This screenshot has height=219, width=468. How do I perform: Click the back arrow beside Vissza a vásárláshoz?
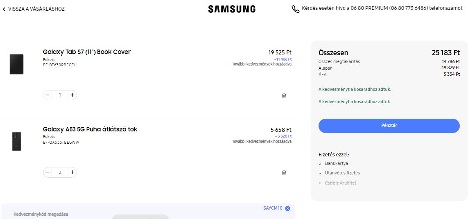(x=4, y=9)
